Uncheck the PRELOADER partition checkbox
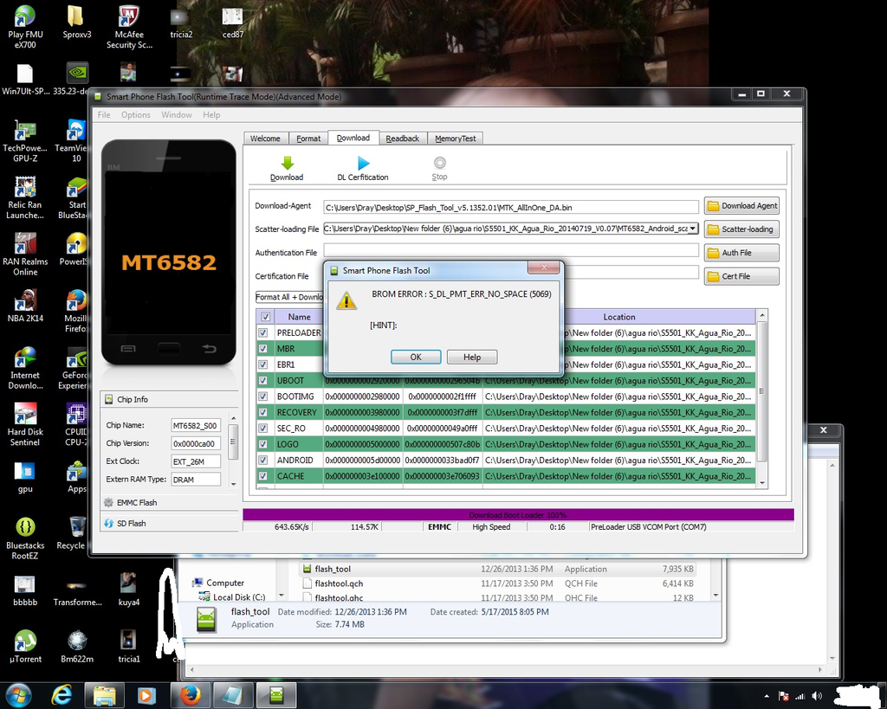 (x=262, y=333)
